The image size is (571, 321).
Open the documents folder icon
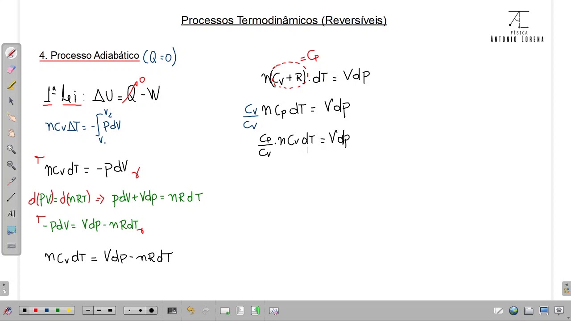[x=529, y=311]
